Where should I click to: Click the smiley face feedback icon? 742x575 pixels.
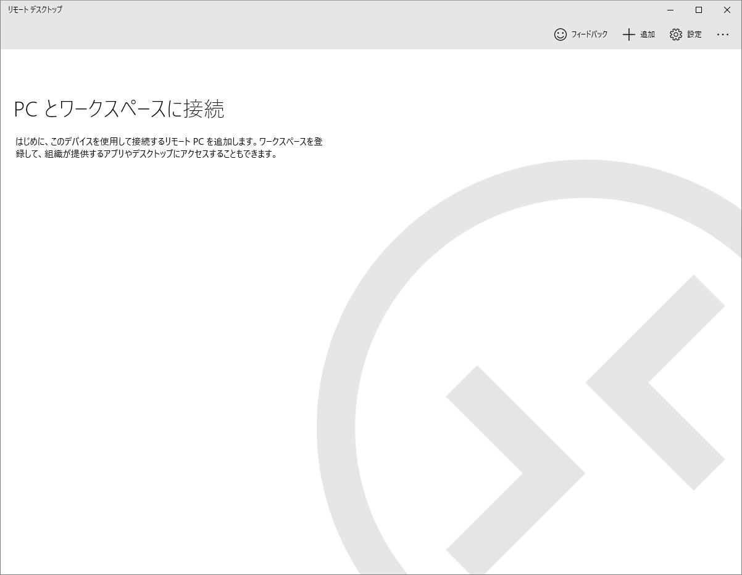click(561, 35)
